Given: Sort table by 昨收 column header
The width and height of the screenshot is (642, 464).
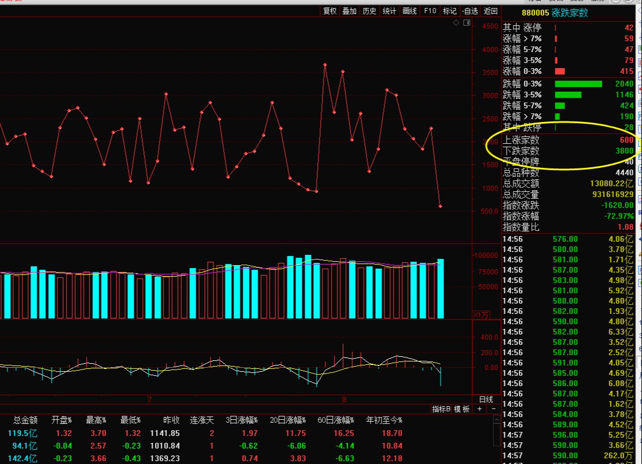Looking at the screenshot, I should 171,420.
